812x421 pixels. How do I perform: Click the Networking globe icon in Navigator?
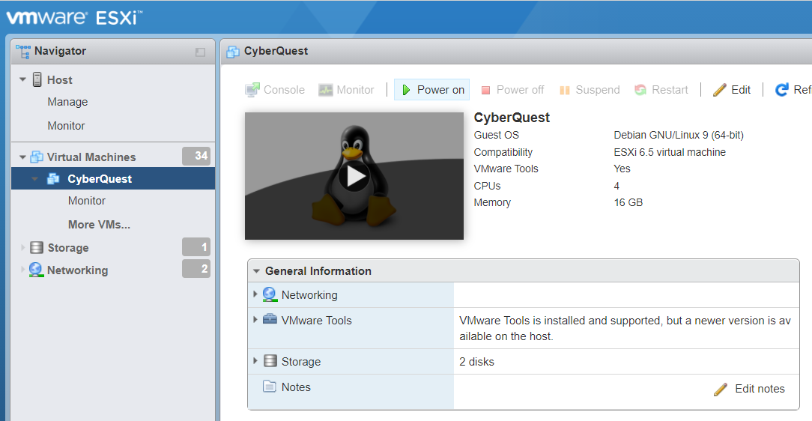point(36,270)
